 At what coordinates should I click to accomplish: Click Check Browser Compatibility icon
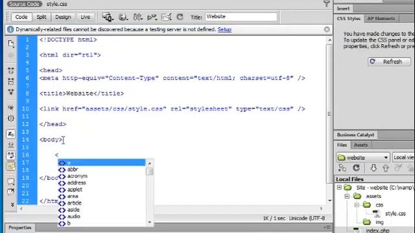[166, 17]
